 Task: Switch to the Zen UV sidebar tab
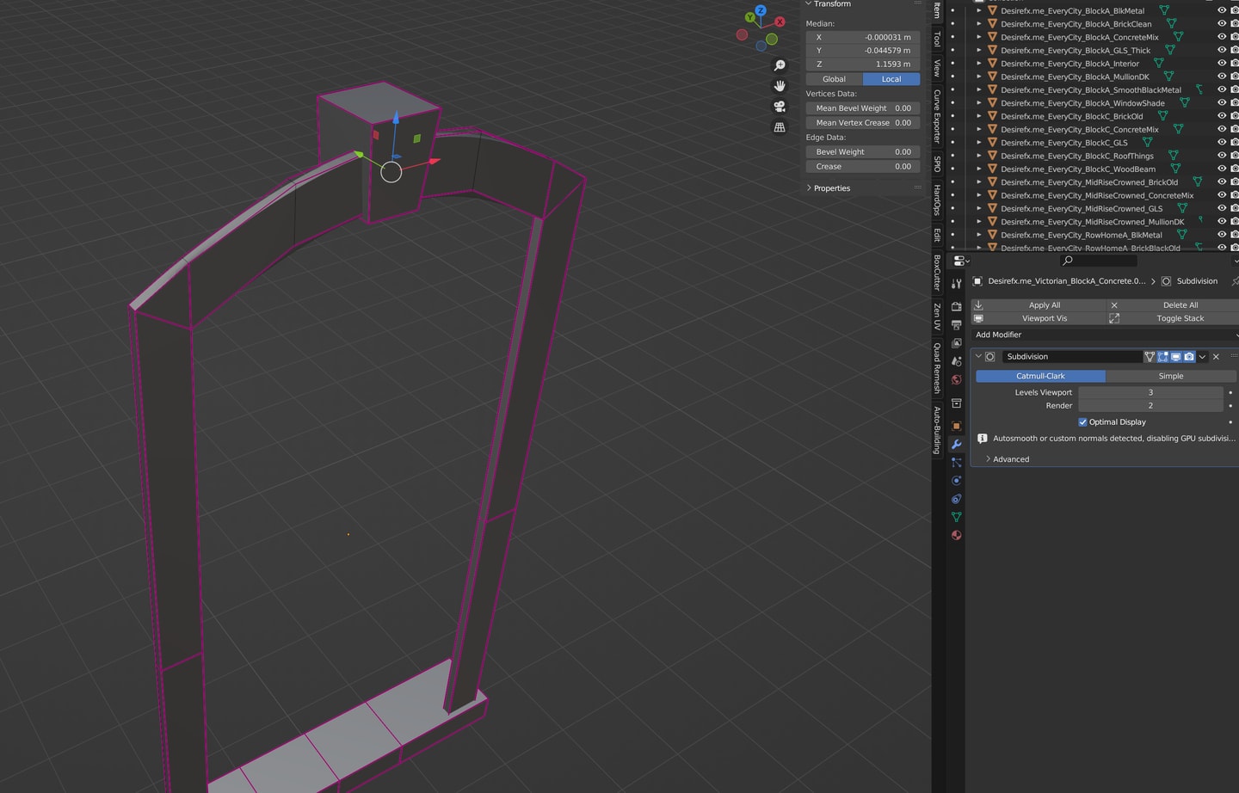point(937,316)
